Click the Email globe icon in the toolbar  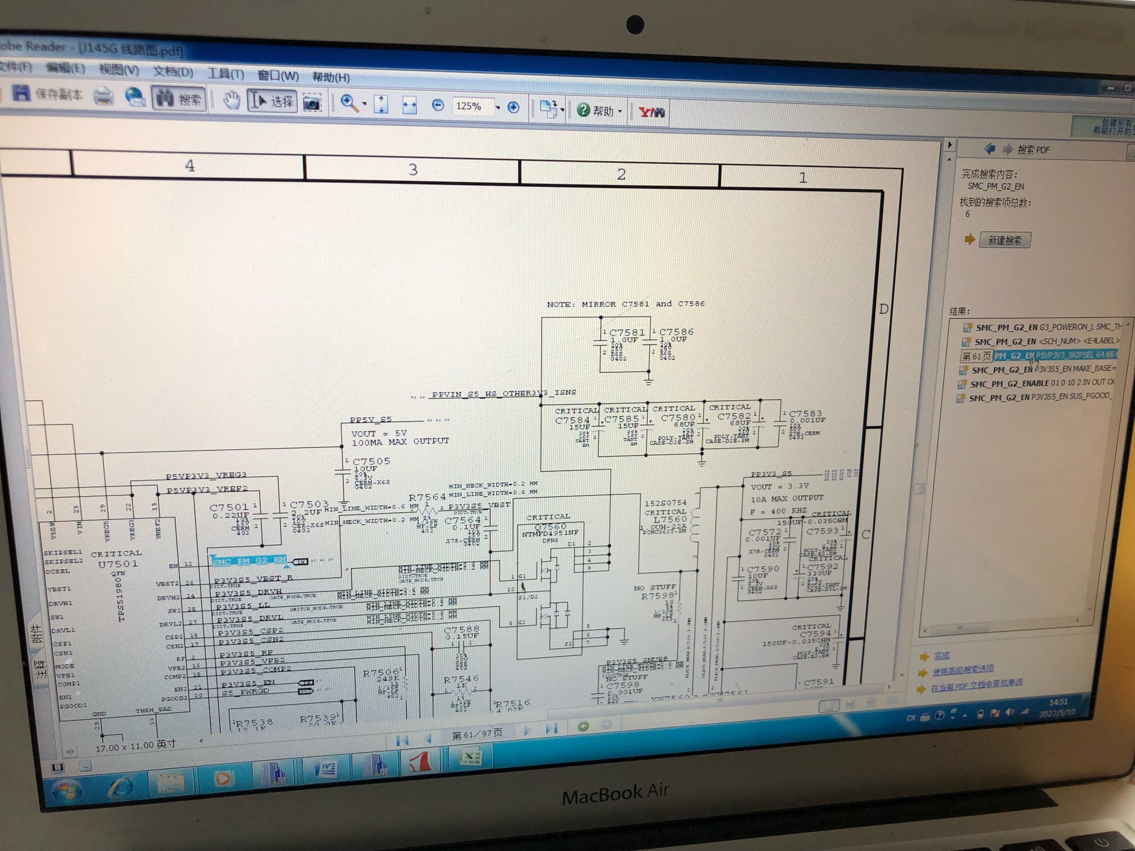point(135,97)
